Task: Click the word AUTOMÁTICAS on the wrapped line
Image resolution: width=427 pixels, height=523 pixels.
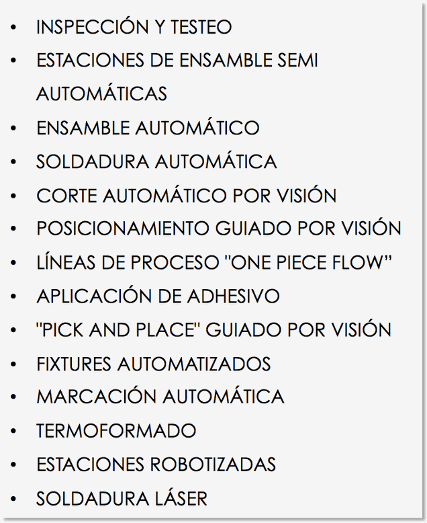Action: 101,93
